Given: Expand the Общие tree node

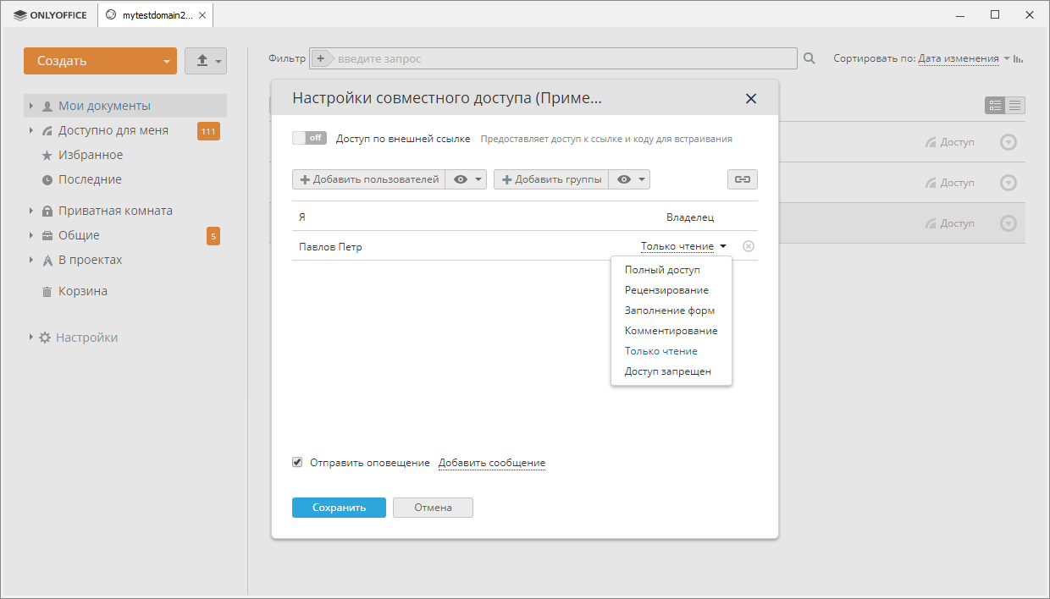Looking at the screenshot, I should tap(31, 235).
